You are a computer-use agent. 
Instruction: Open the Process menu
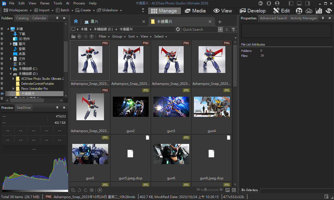pyautogui.click(x=79, y=3)
